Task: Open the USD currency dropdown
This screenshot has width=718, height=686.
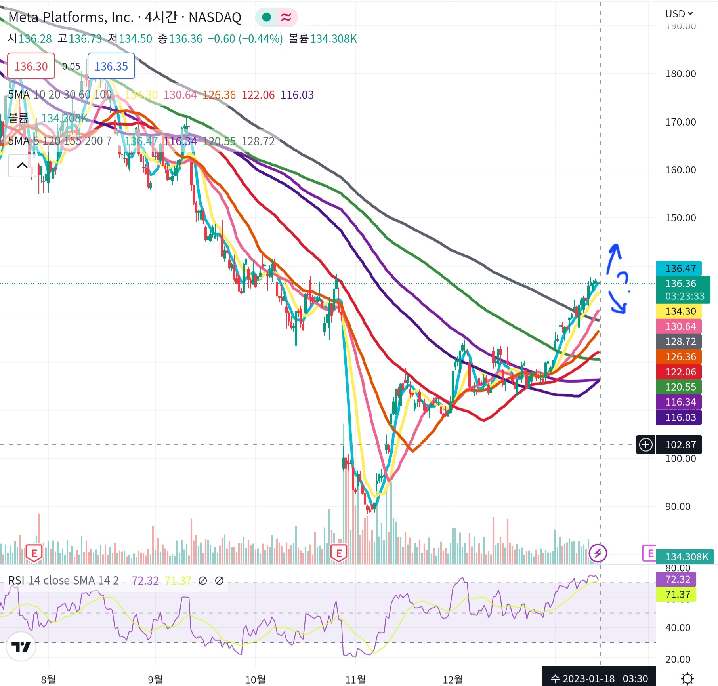Action: (679, 14)
